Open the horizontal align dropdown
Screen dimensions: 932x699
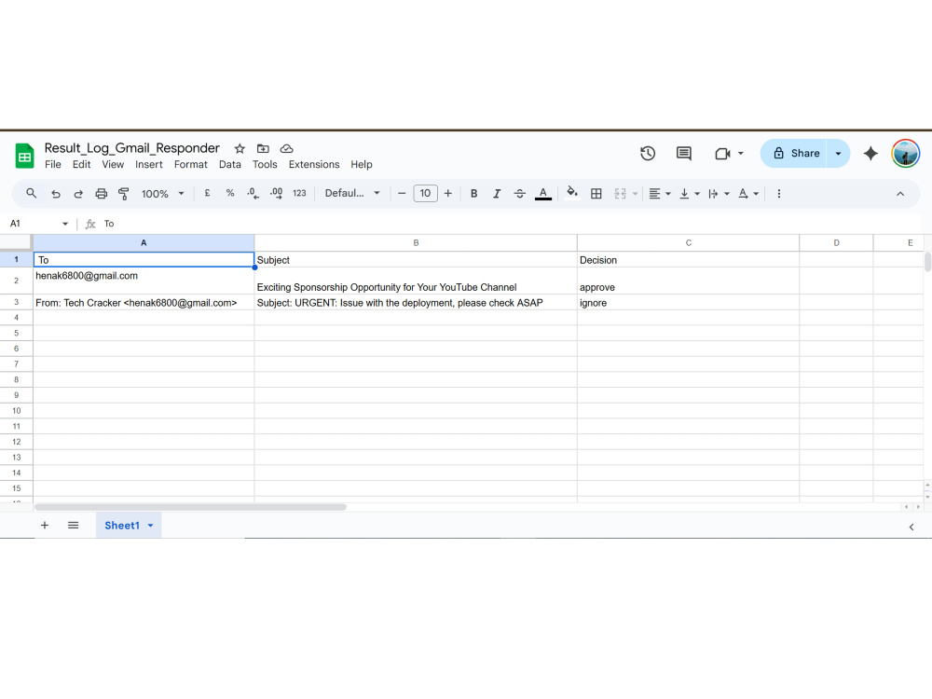coord(659,194)
